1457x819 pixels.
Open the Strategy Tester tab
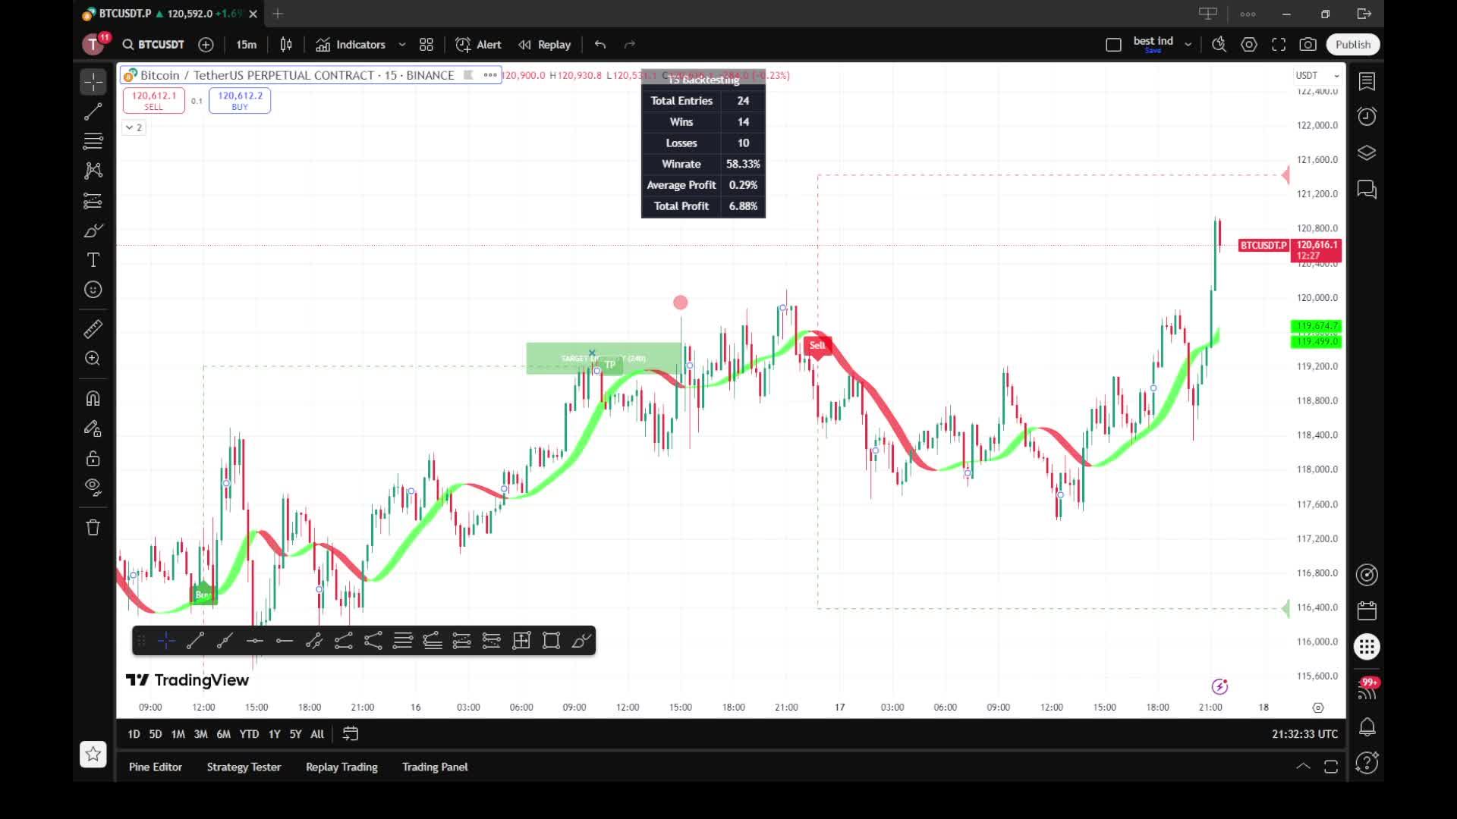coord(244,767)
